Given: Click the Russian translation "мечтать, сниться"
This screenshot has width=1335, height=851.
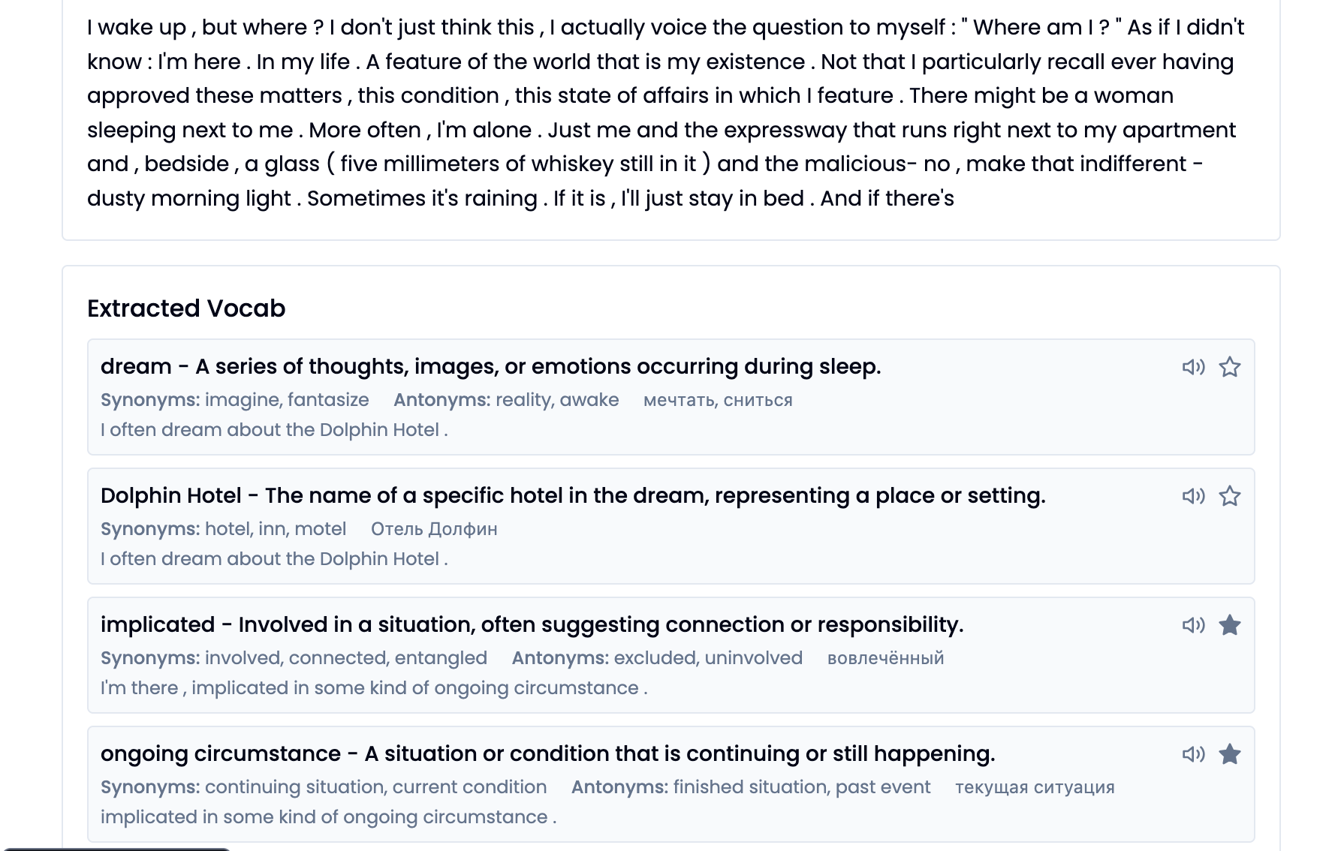Looking at the screenshot, I should click(719, 400).
